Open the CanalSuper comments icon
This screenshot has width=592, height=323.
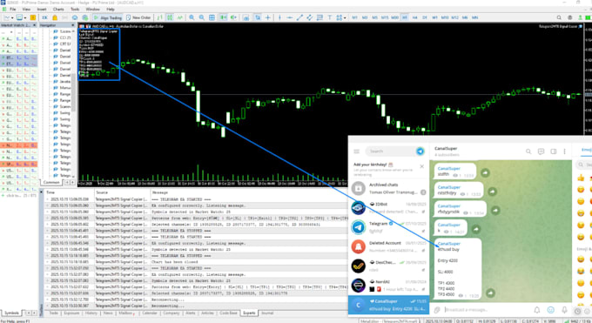click(x=541, y=151)
